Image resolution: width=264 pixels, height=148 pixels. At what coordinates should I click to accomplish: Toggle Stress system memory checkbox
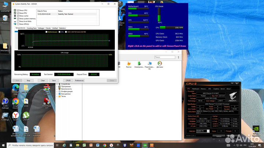pos(18,19)
